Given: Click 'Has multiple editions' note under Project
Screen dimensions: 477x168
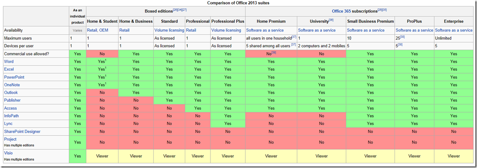Looking at the screenshot, I should (x=19, y=145).
